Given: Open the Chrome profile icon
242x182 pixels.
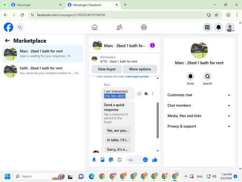Looking at the screenshot, I should (x=228, y=15).
